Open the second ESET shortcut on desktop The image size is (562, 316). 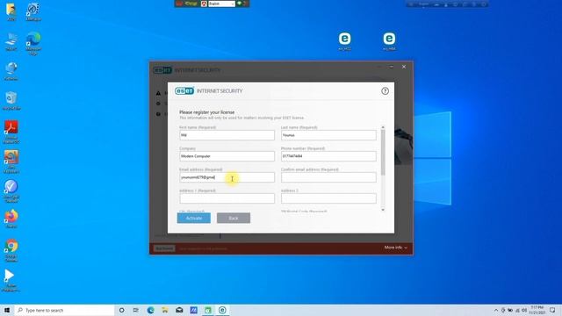[x=389, y=41]
